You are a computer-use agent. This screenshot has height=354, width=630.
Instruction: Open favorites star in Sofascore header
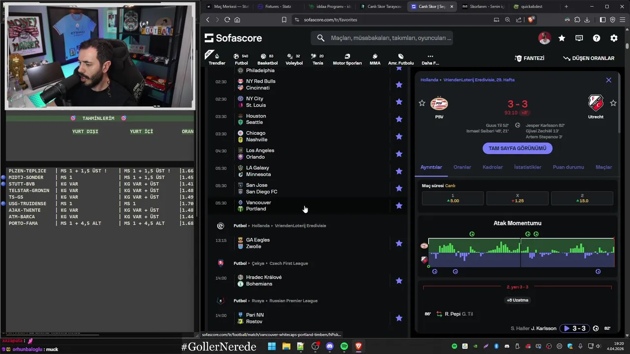(562, 38)
